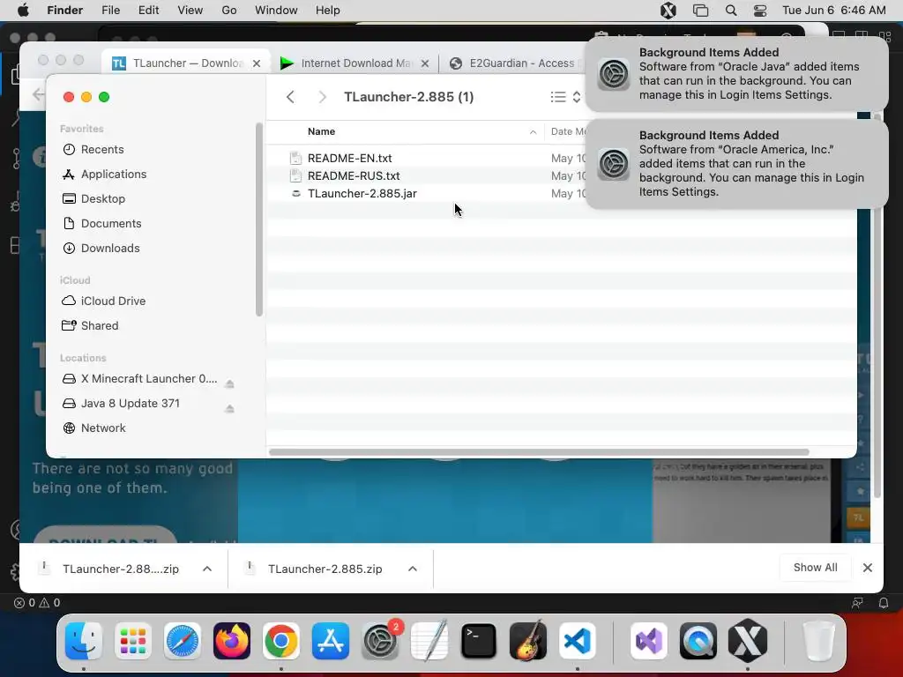
Task: Open Google Chrome in the Dock
Action: pos(281,641)
